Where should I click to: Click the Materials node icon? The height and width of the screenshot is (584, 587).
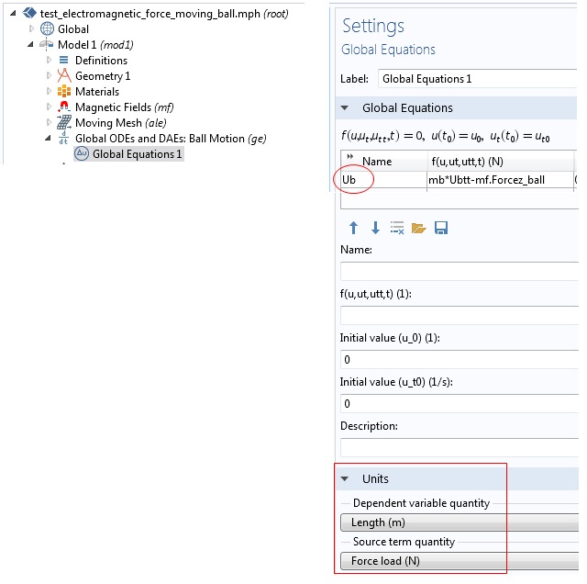(64, 92)
